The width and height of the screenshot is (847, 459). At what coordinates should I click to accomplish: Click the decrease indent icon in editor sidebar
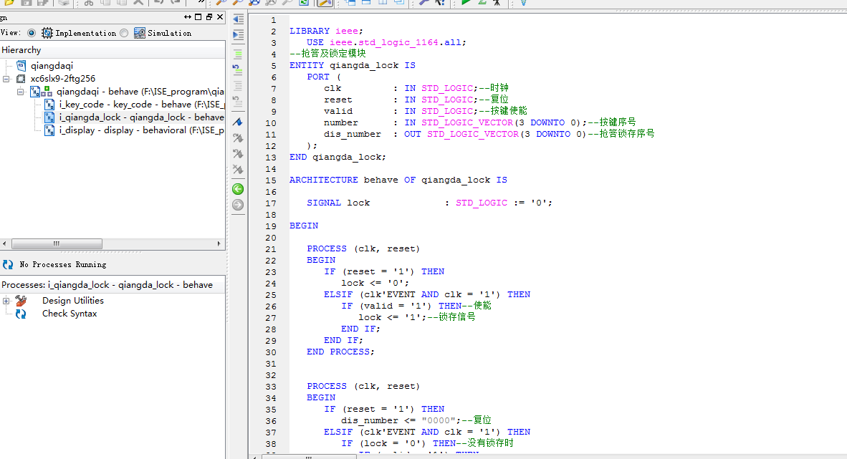pos(238,19)
